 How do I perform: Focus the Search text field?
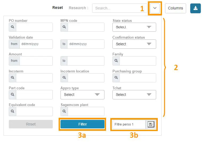pos(119,8)
